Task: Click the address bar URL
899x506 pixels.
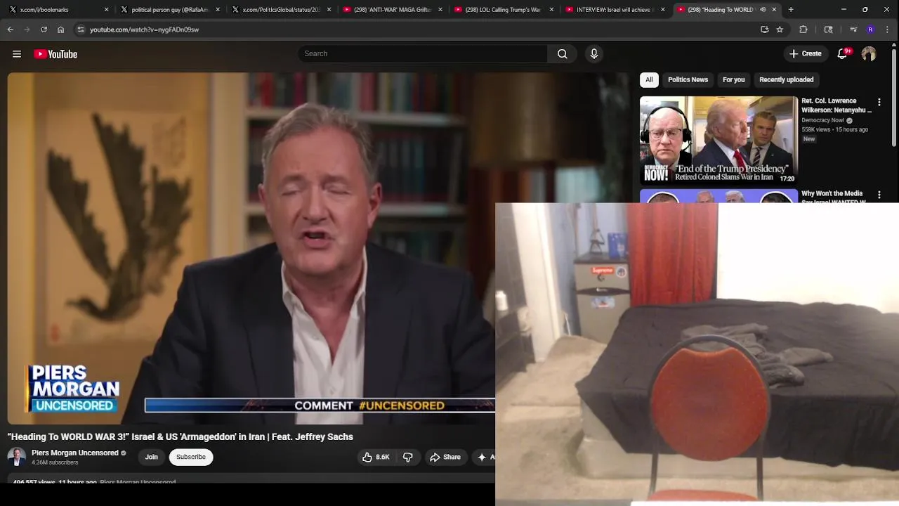Action: (x=144, y=30)
